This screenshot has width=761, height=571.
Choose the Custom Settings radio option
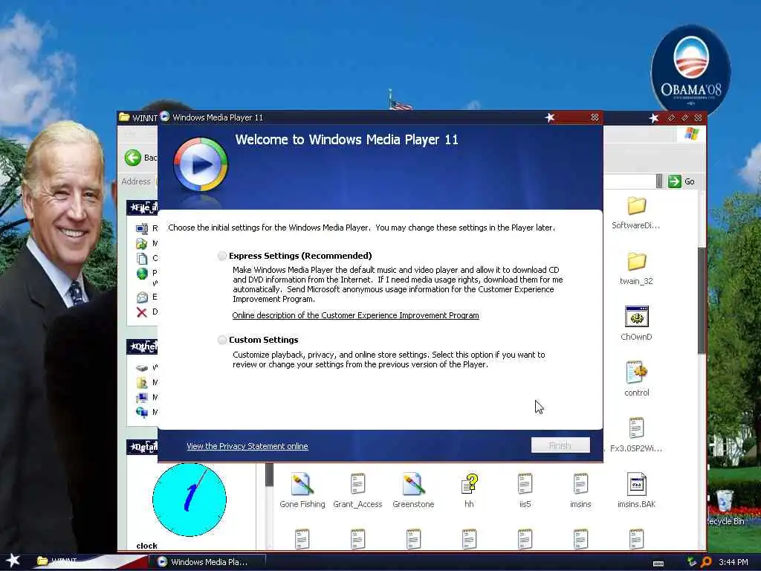pos(222,340)
